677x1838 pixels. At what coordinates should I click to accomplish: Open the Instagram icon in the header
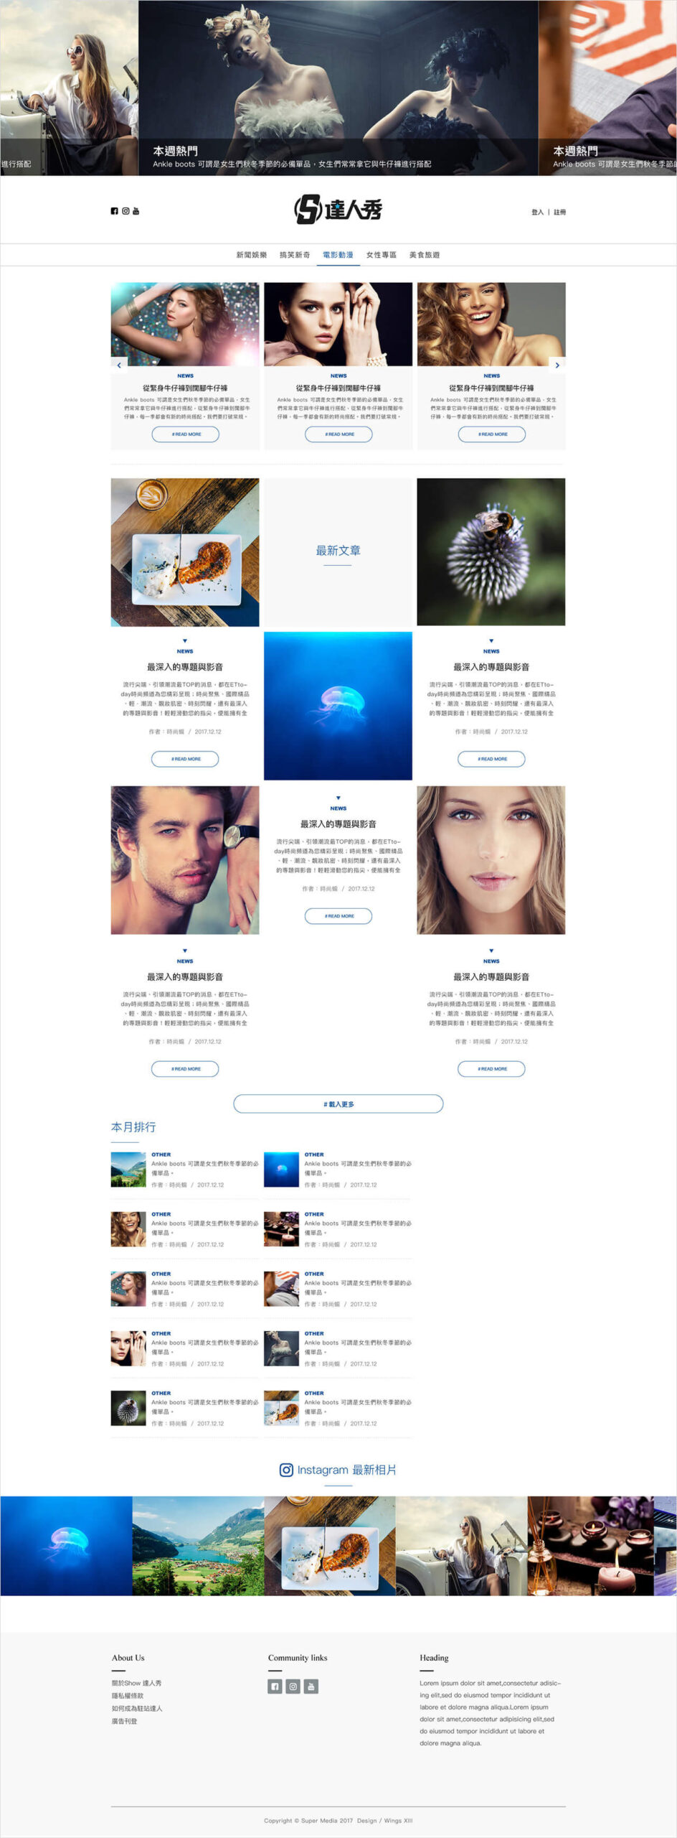pos(126,211)
